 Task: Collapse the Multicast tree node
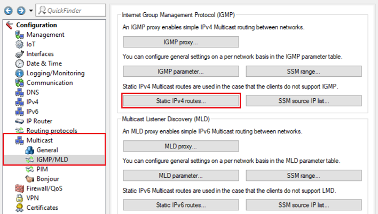coord(19,140)
